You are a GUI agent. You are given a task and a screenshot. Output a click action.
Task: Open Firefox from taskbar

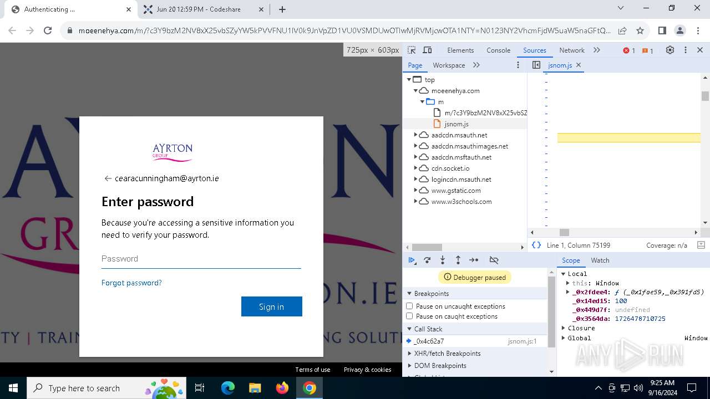282,388
